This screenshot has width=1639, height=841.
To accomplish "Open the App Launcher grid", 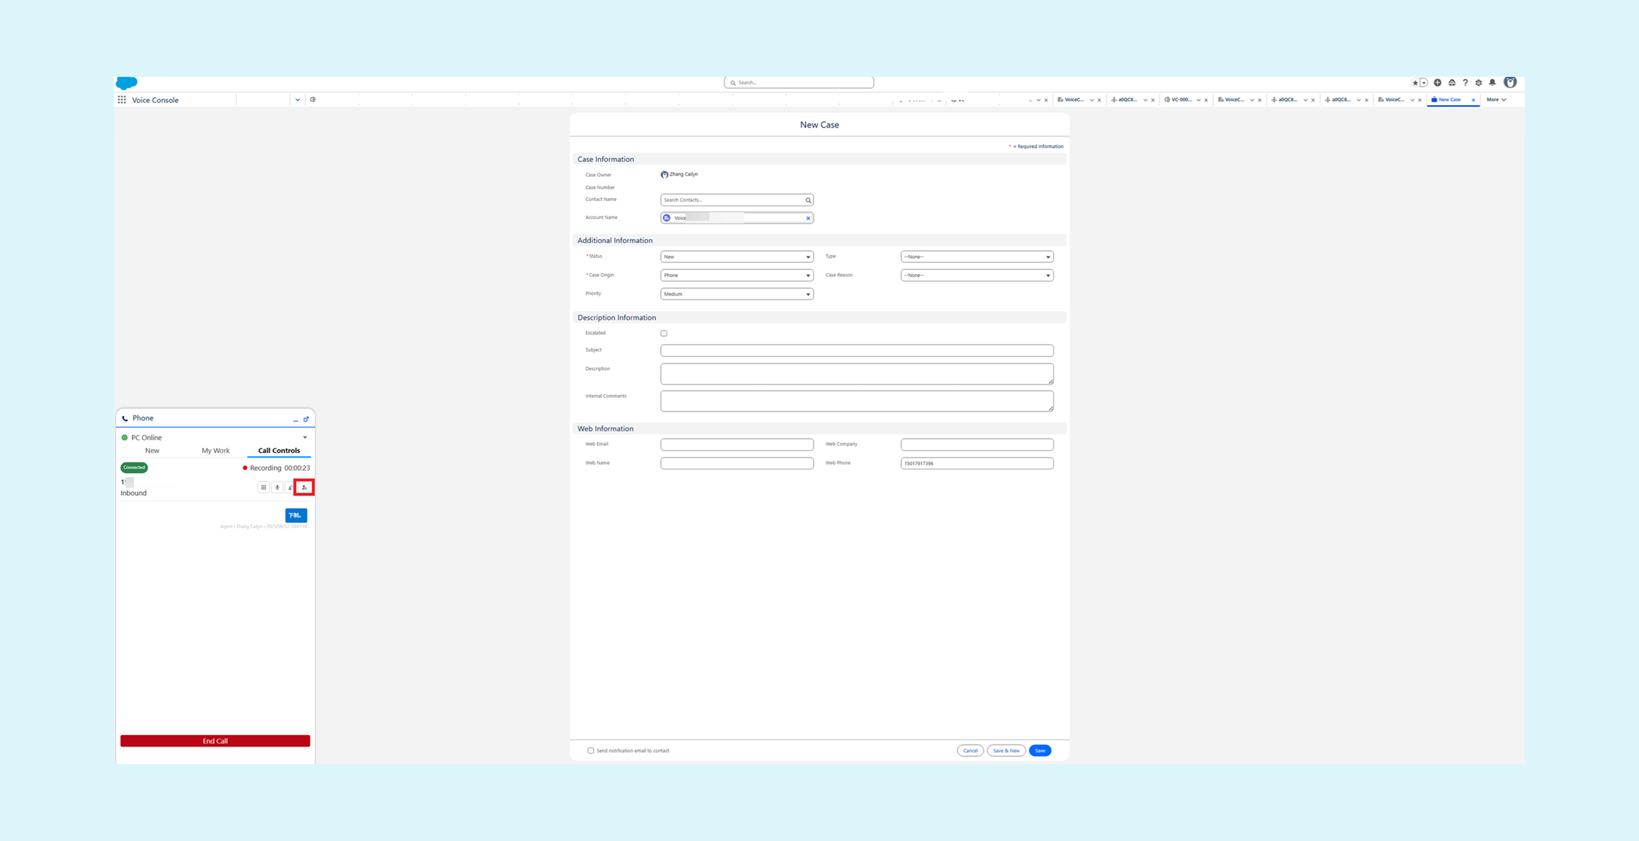I will [122, 100].
